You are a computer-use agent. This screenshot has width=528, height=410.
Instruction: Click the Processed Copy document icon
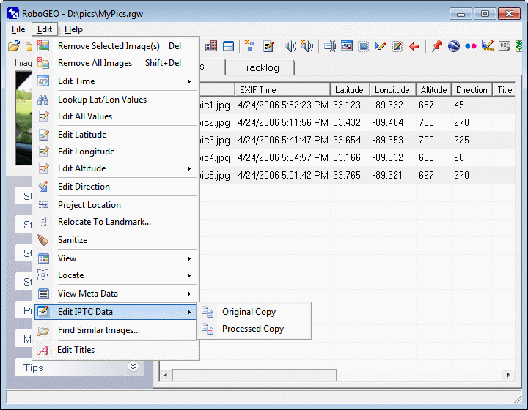(x=208, y=329)
